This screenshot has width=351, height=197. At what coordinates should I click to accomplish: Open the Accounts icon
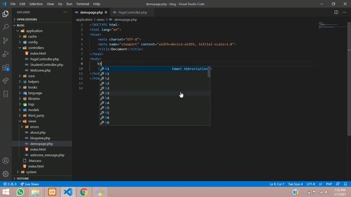(x=5, y=160)
